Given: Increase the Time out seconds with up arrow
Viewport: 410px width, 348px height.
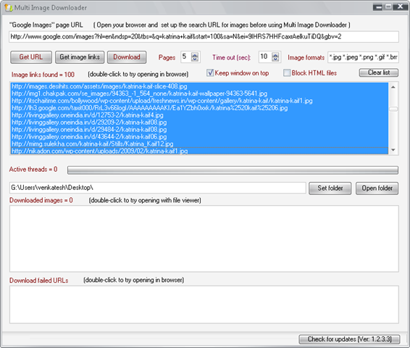Looking at the screenshot, I should 275,54.
